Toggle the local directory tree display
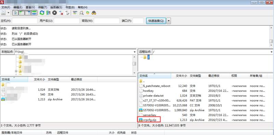 coord(22,13)
